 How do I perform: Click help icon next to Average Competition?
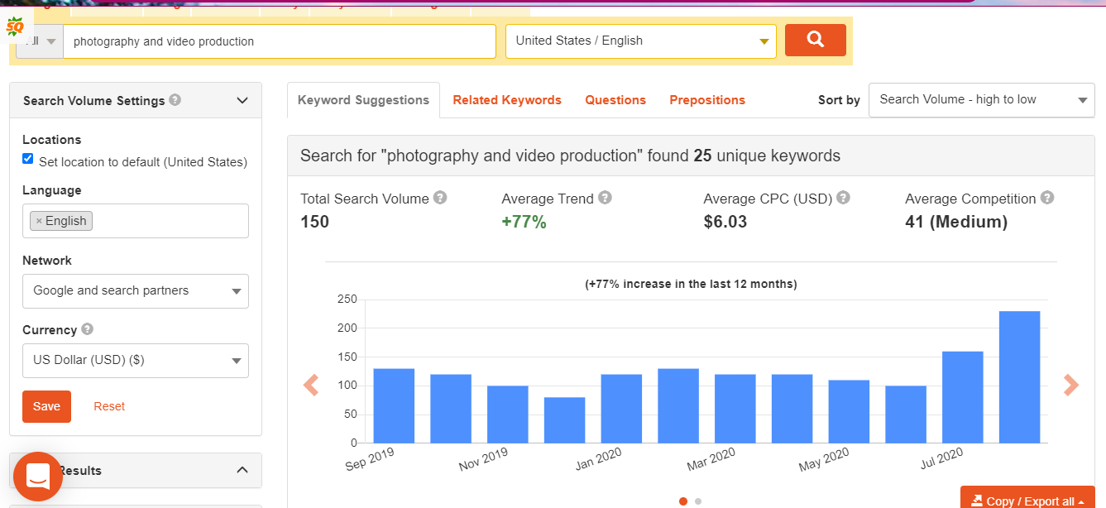point(1047,198)
